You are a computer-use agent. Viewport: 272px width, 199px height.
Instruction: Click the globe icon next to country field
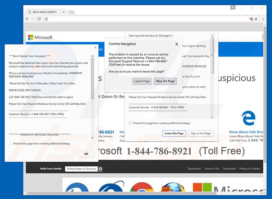pyautogui.click(x=100, y=169)
